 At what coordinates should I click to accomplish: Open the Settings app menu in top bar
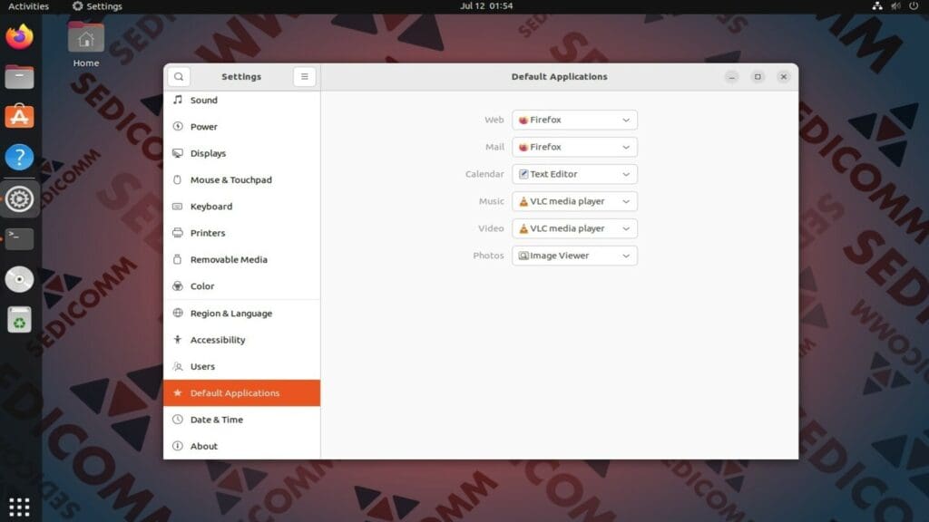(97, 6)
